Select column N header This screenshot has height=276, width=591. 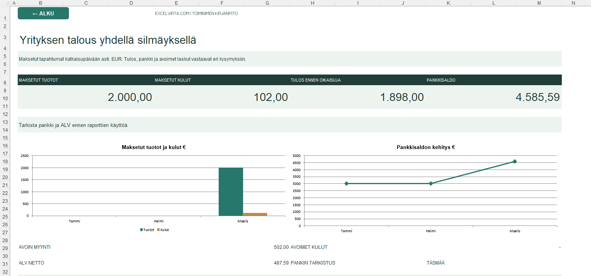point(573,3)
